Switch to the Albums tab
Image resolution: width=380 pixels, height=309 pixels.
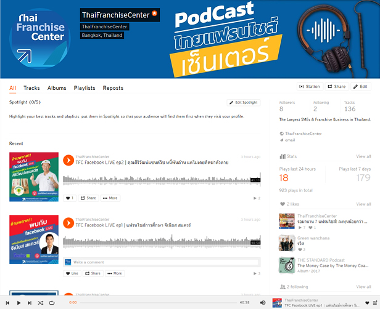(x=57, y=88)
